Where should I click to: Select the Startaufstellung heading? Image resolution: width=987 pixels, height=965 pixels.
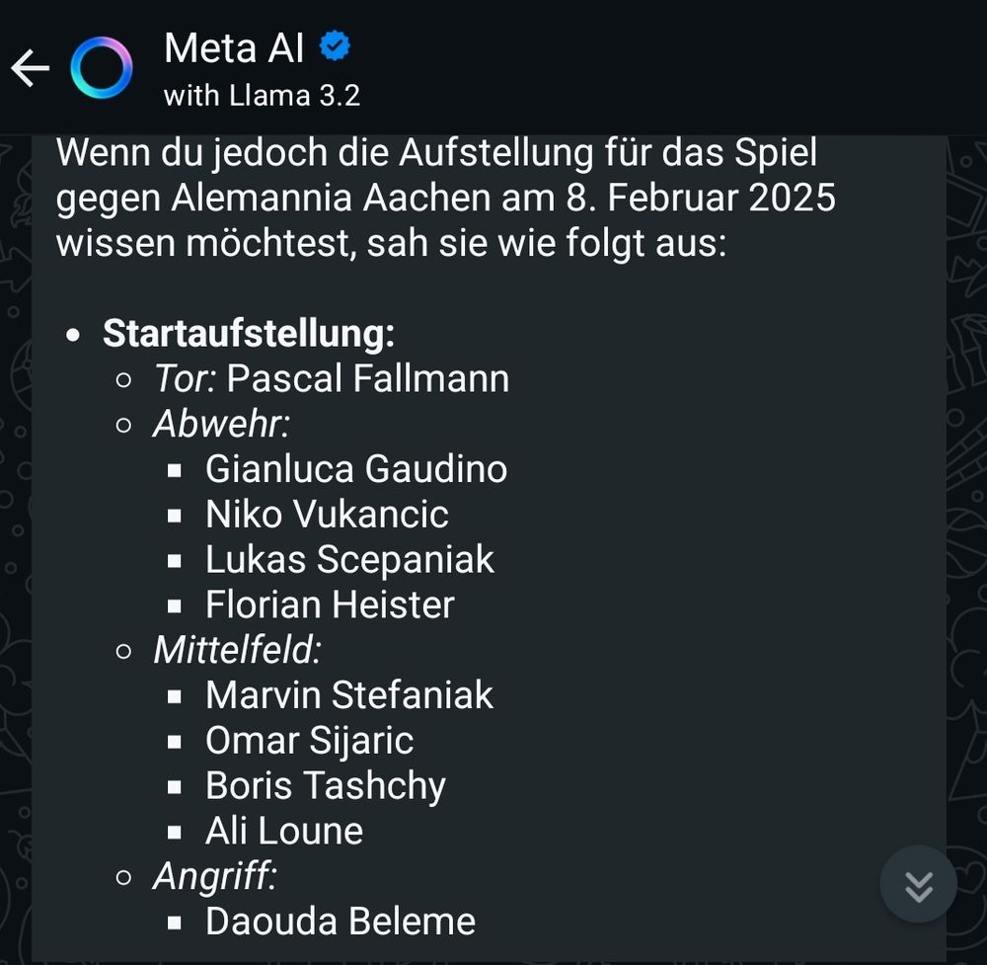coord(249,333)
